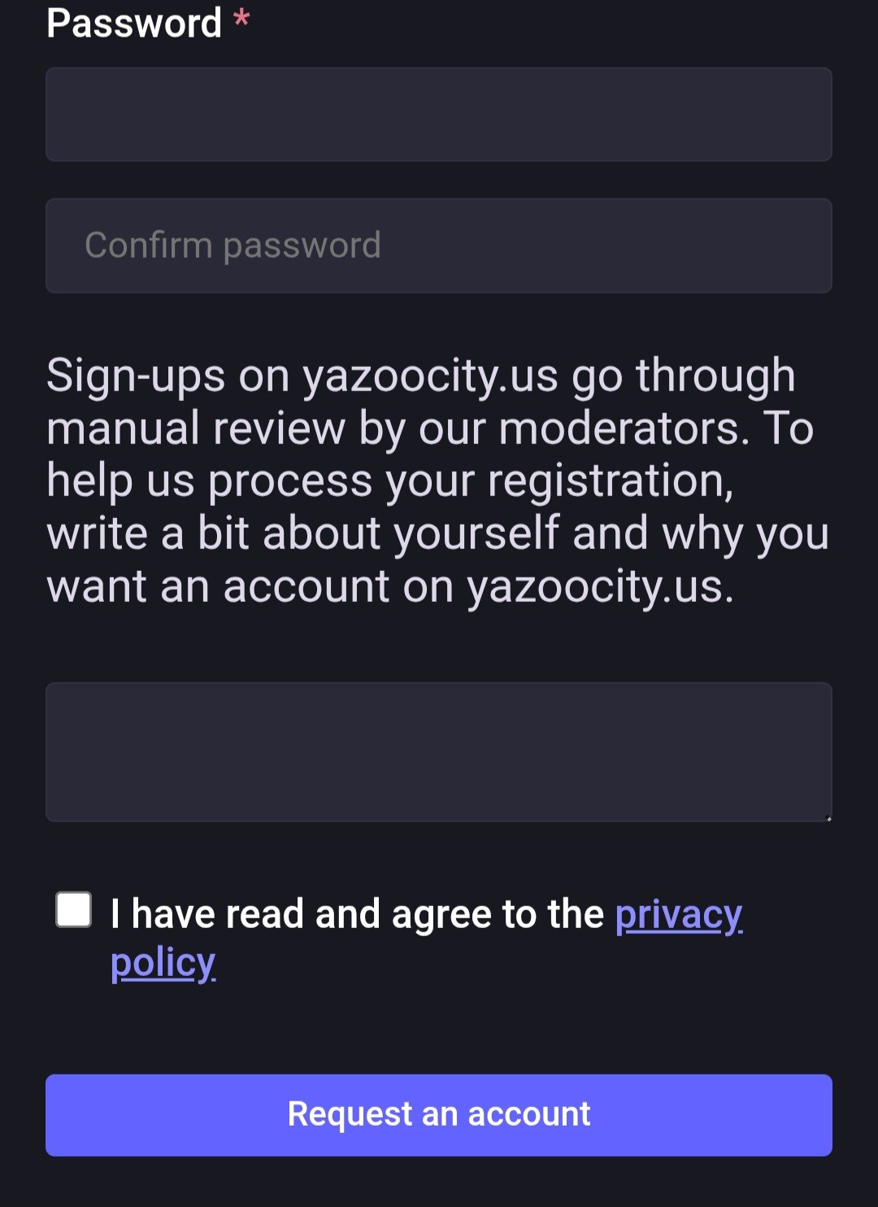The height and width of the screenshot is (1207, 878).
Task: Click "yazoocity.us" in the first instruction line
Action: [x=430, y=376]
